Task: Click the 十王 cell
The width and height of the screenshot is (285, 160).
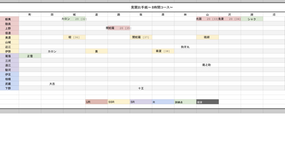Action: click(141, 88)
